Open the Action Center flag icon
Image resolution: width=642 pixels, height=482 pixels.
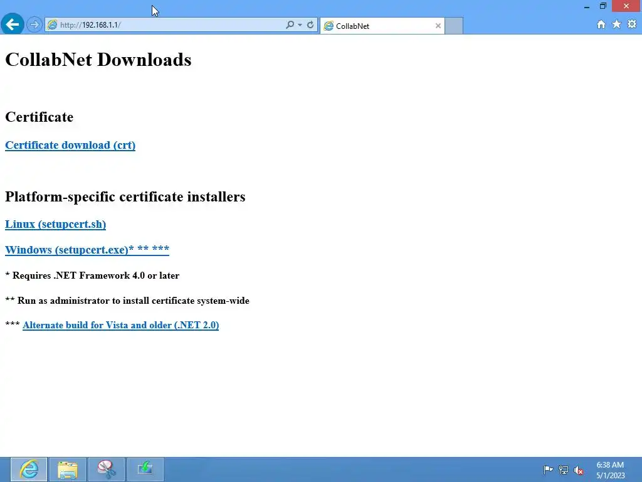(548, 469)
